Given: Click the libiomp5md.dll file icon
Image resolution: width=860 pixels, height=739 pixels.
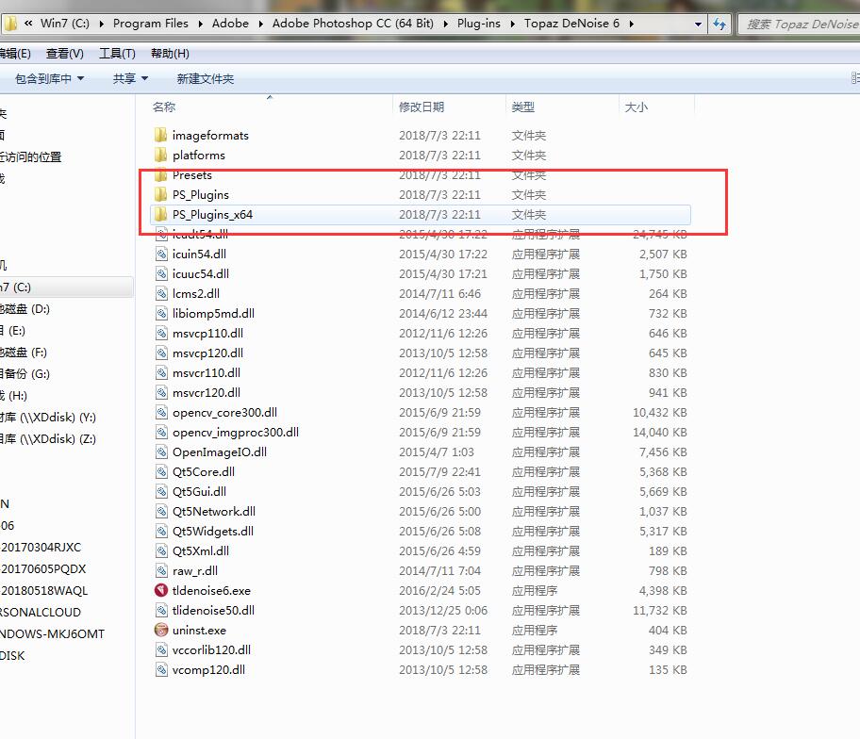Looking at the screenshot, I should coord(161,313).
